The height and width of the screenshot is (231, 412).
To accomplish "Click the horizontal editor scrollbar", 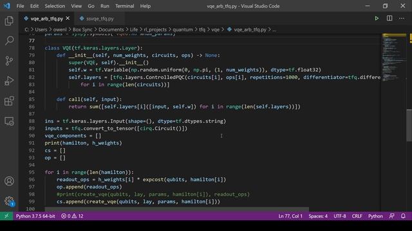I will click(x=176, y=210).
